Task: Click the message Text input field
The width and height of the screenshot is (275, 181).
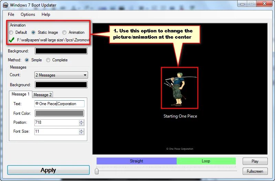Action: click(59, 104)
